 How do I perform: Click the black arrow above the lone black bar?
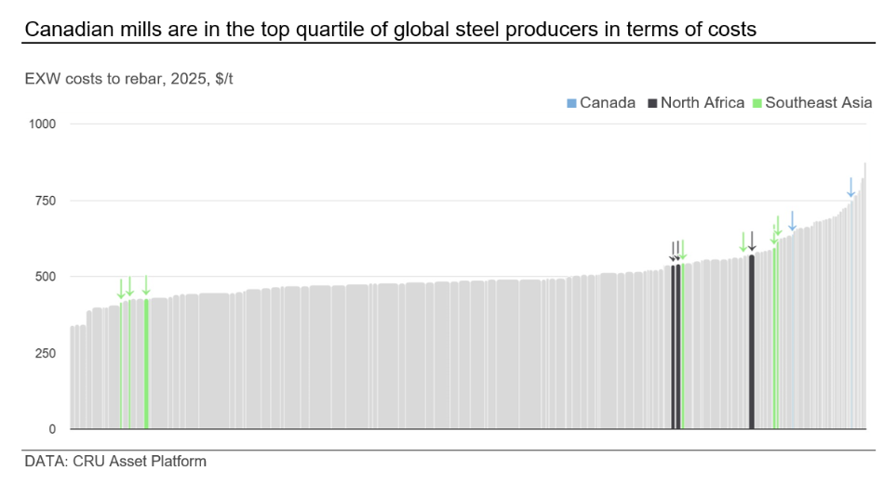point(752,241)
